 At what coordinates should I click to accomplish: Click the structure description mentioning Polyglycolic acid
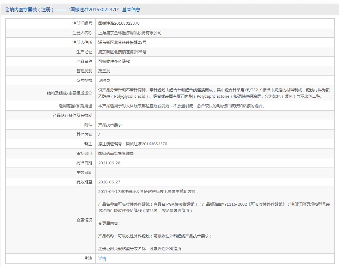[214, 93]
